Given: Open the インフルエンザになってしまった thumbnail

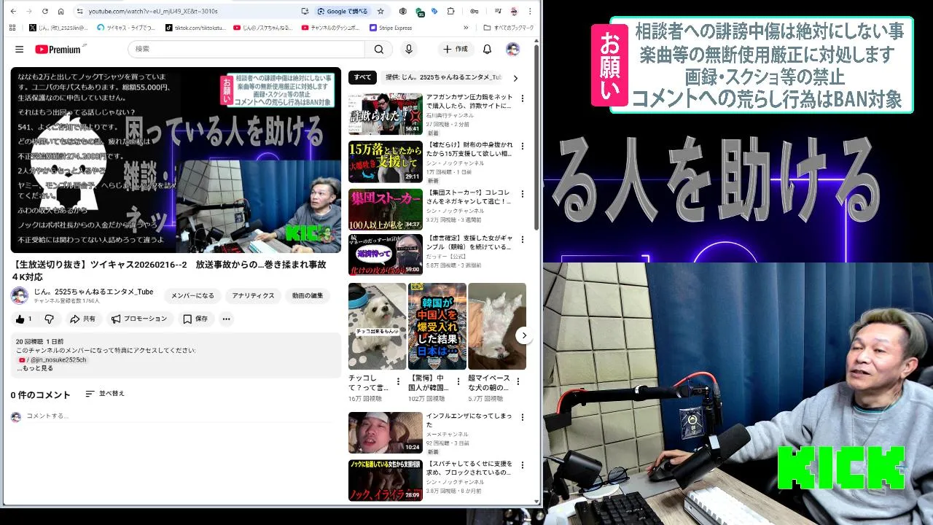Looking at the screenshot, I should 385,432.
